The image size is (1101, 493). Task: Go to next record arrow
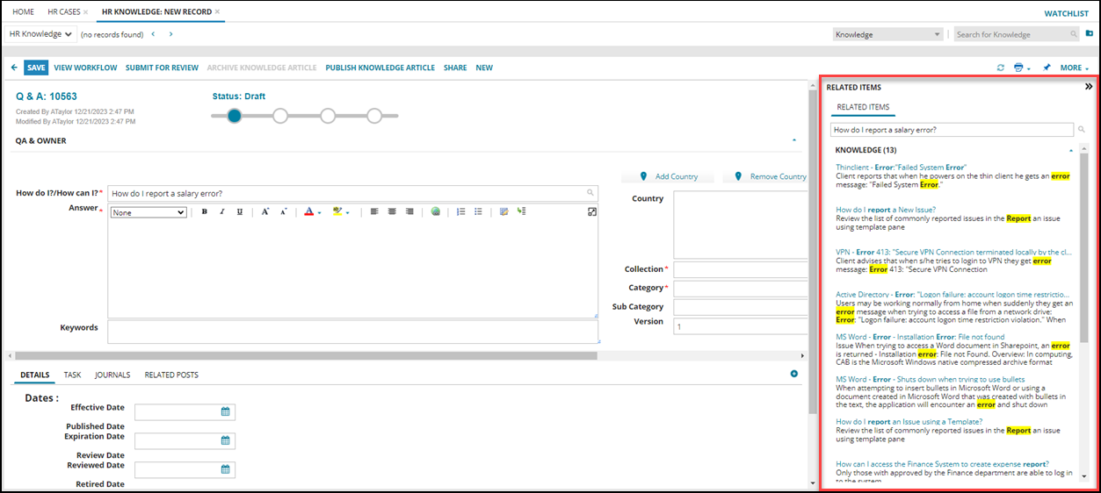click(170, 34)
